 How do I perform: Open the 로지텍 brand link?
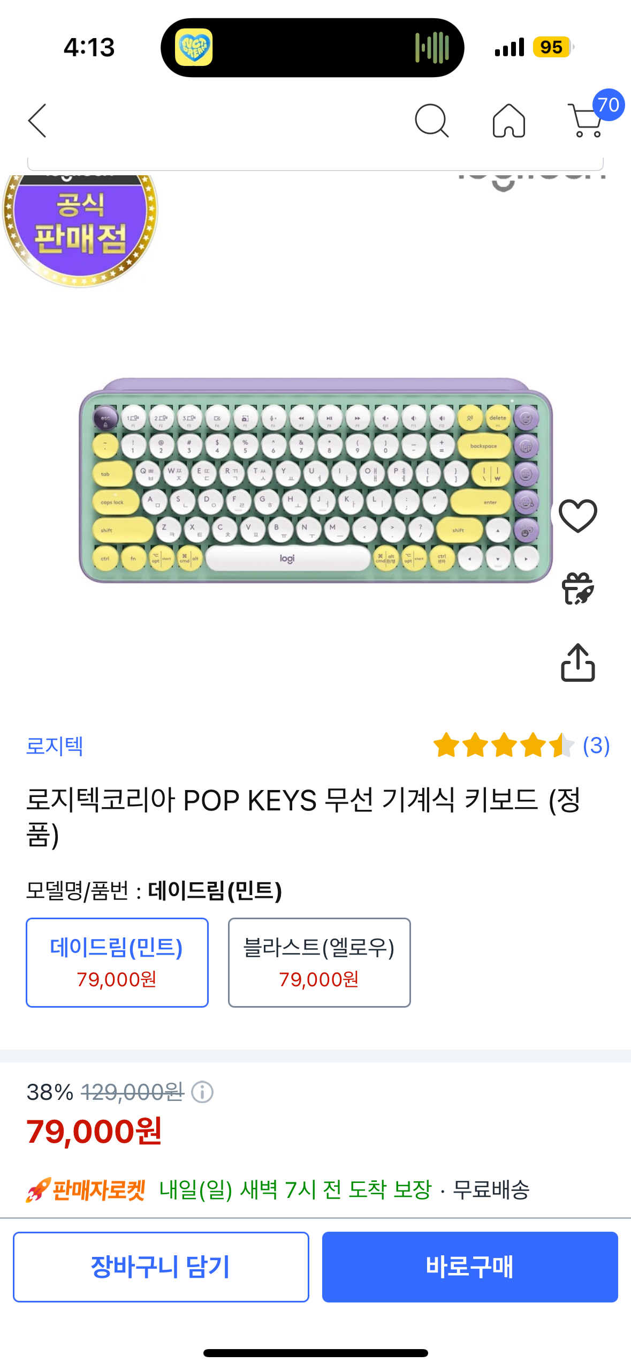coord(55,746)
